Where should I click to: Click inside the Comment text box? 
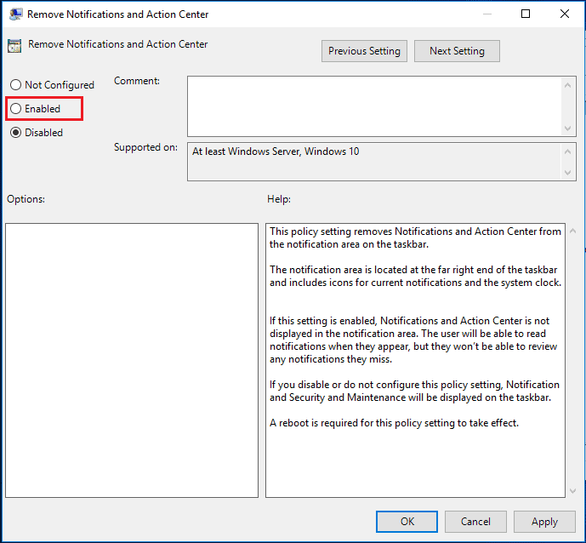click(373, 106)
